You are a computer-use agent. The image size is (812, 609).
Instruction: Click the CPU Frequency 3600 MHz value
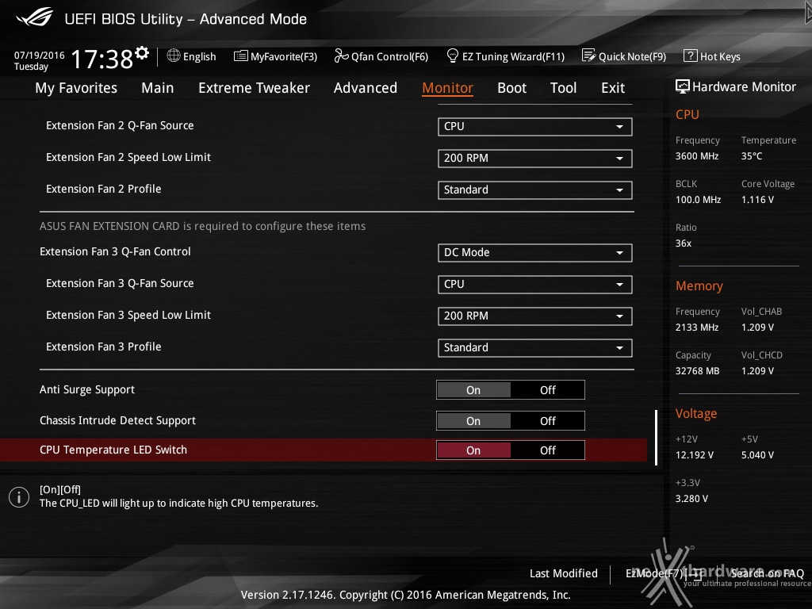pyautogui.click(x=696, y=156)
